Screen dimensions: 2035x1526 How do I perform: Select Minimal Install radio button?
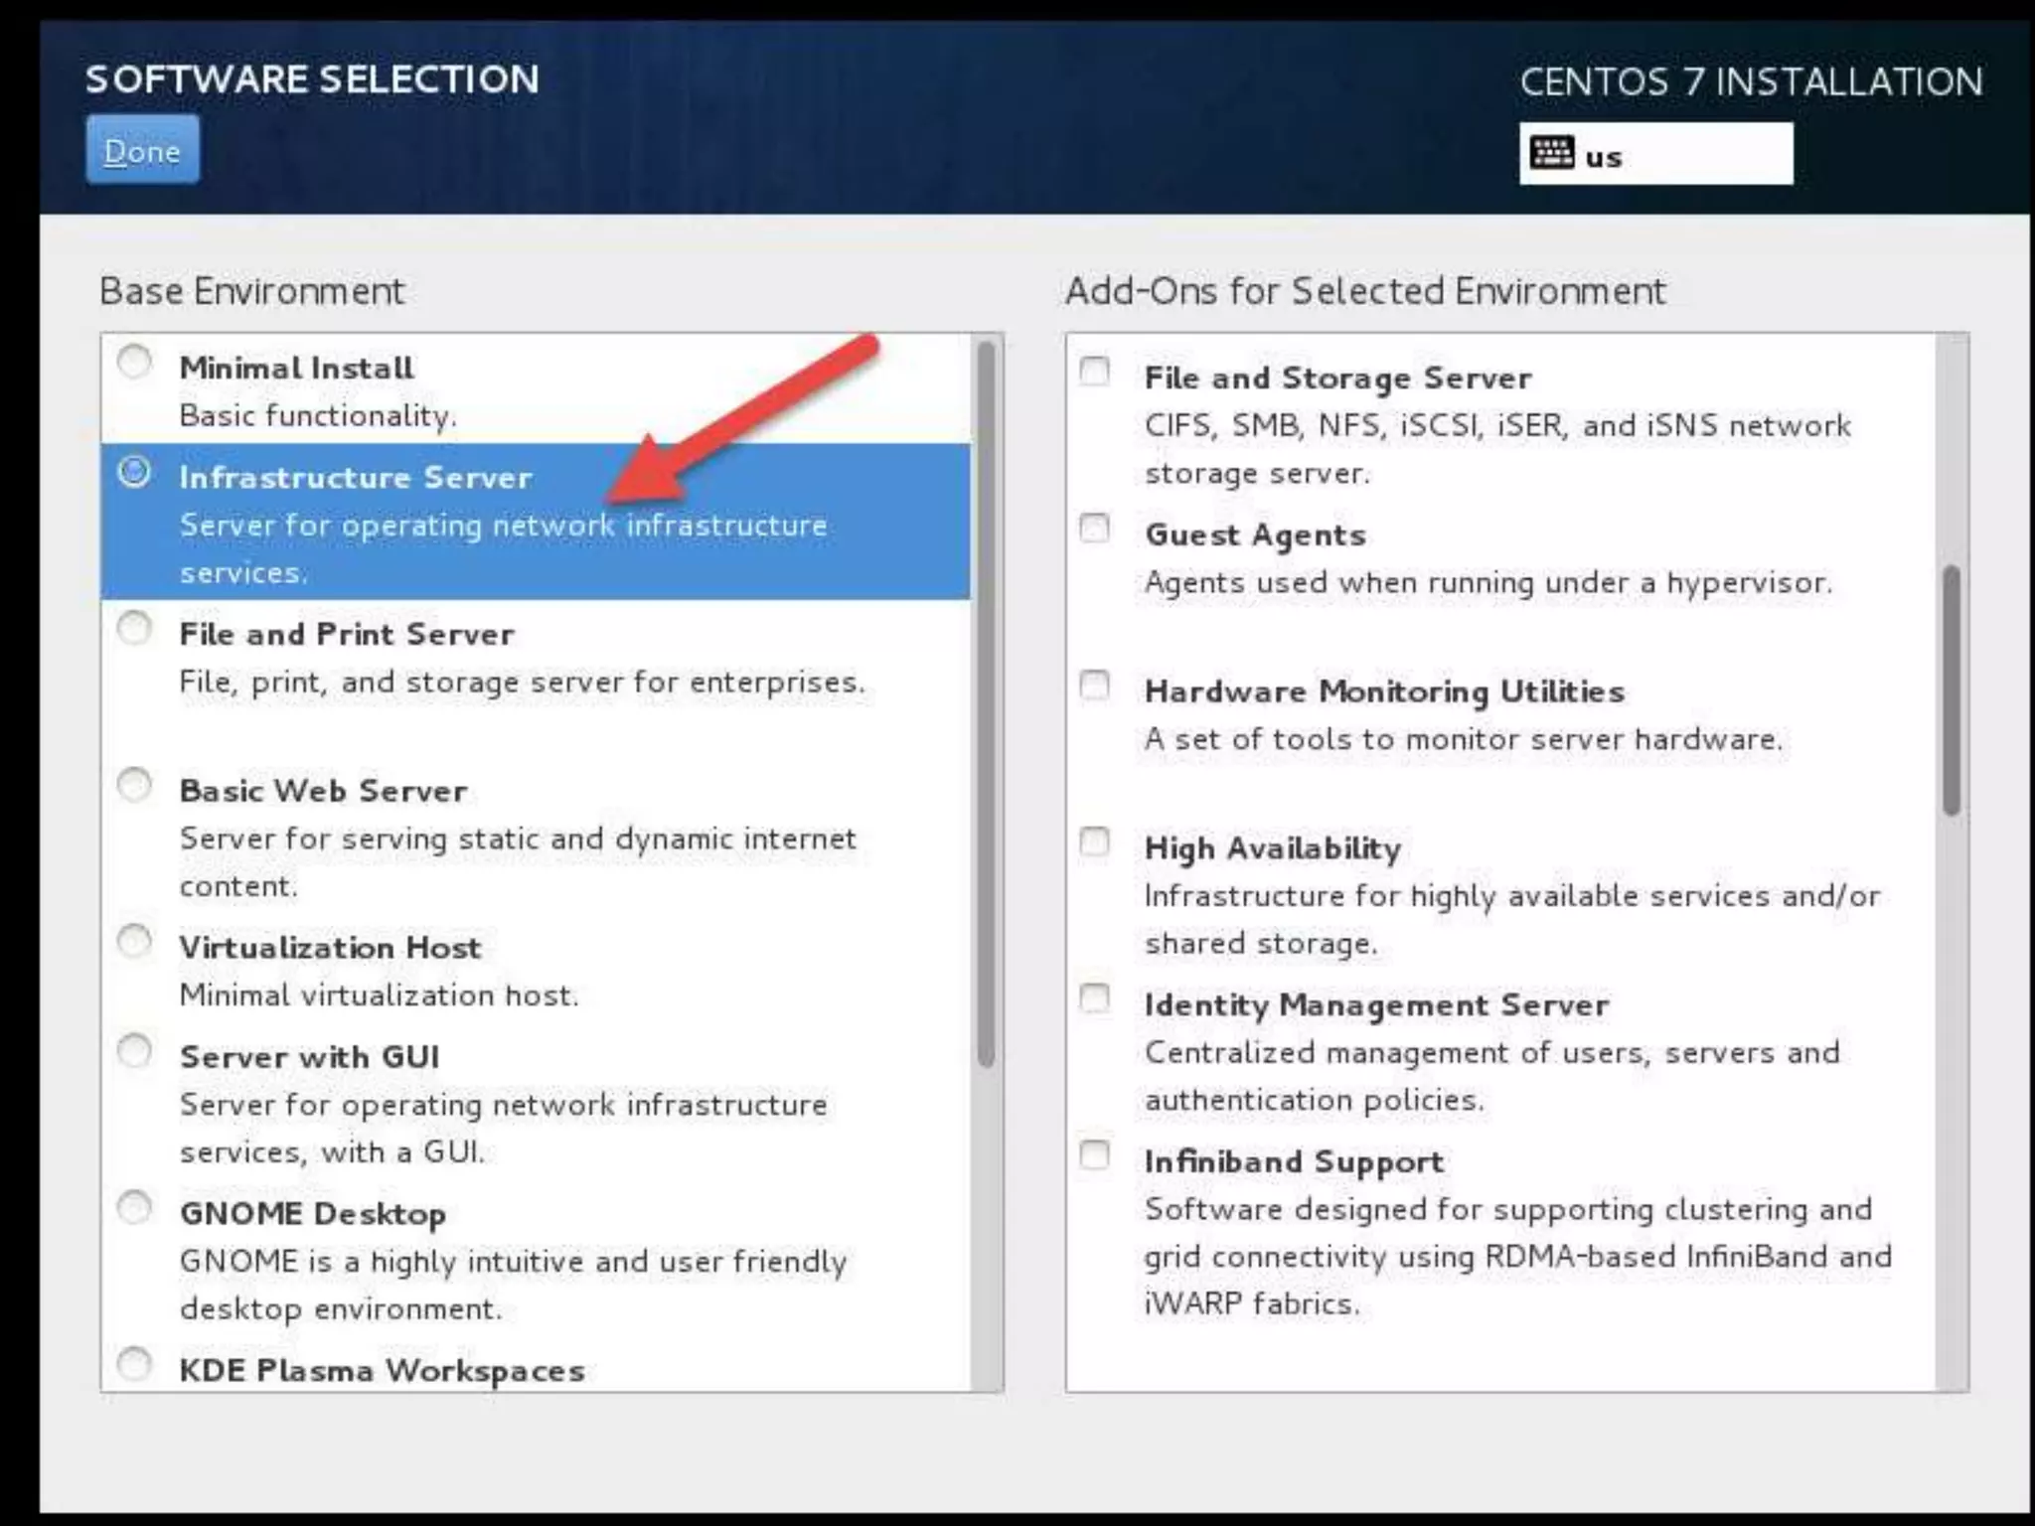click(134, 363)
